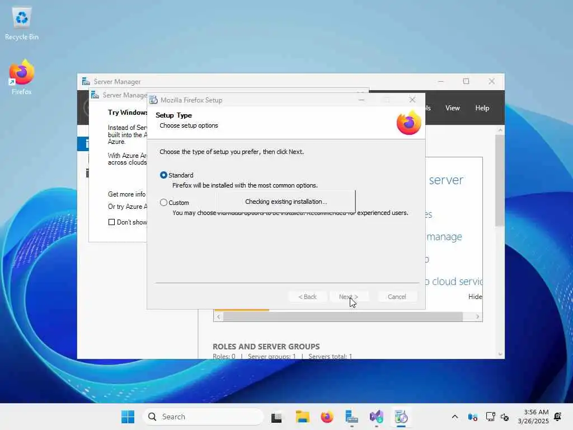This screenshot has width=573, height=430.
Task: Switch to Server Manager taskbar icon
Action: click(x=351, y=417)
